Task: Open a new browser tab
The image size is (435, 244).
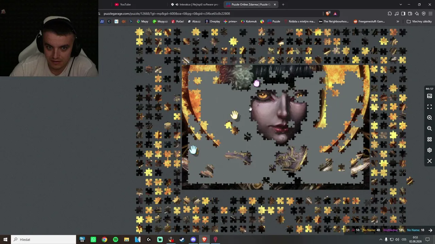Action: [x=283, y=4]
